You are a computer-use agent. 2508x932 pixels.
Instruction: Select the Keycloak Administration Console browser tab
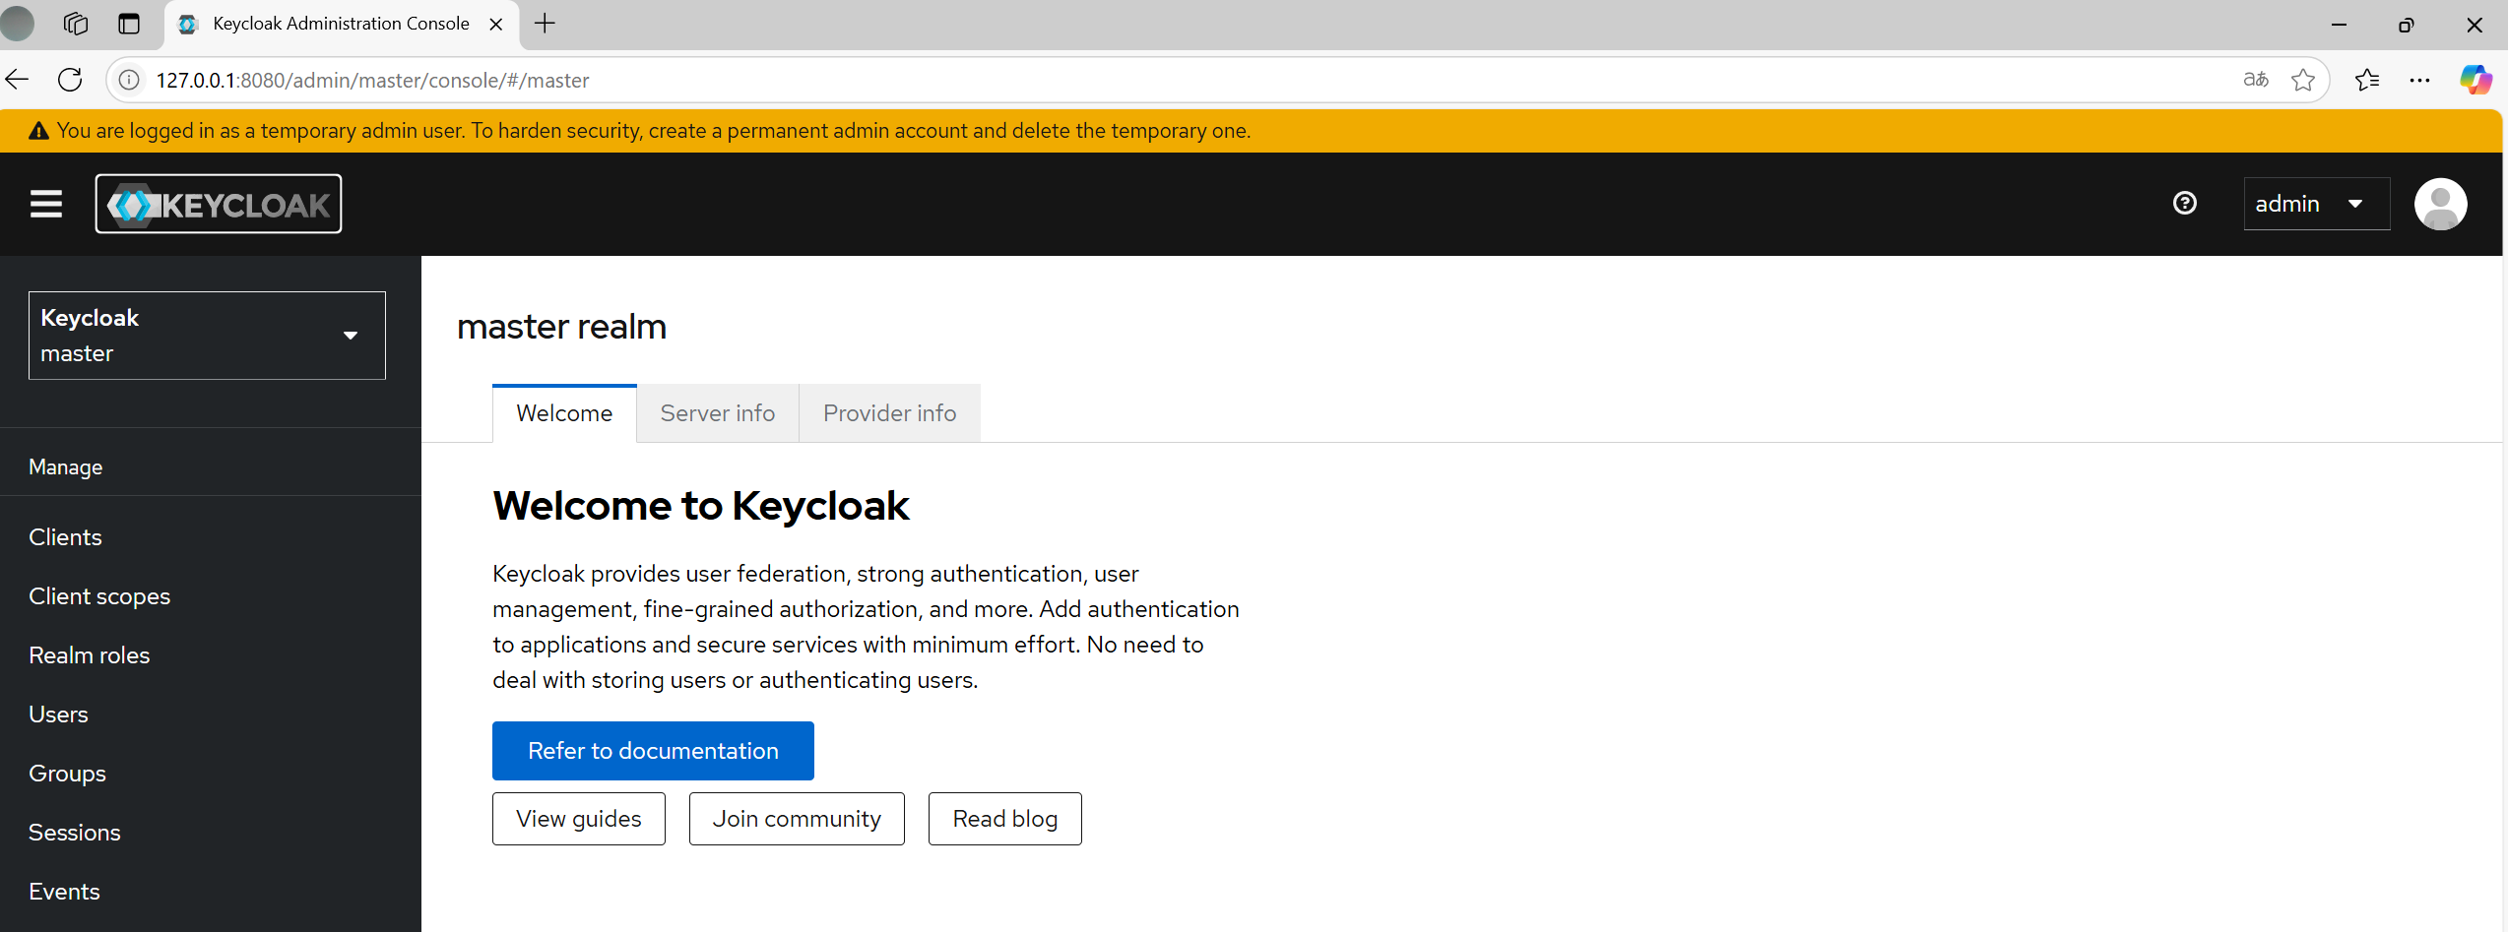click(x=340, y=24)
